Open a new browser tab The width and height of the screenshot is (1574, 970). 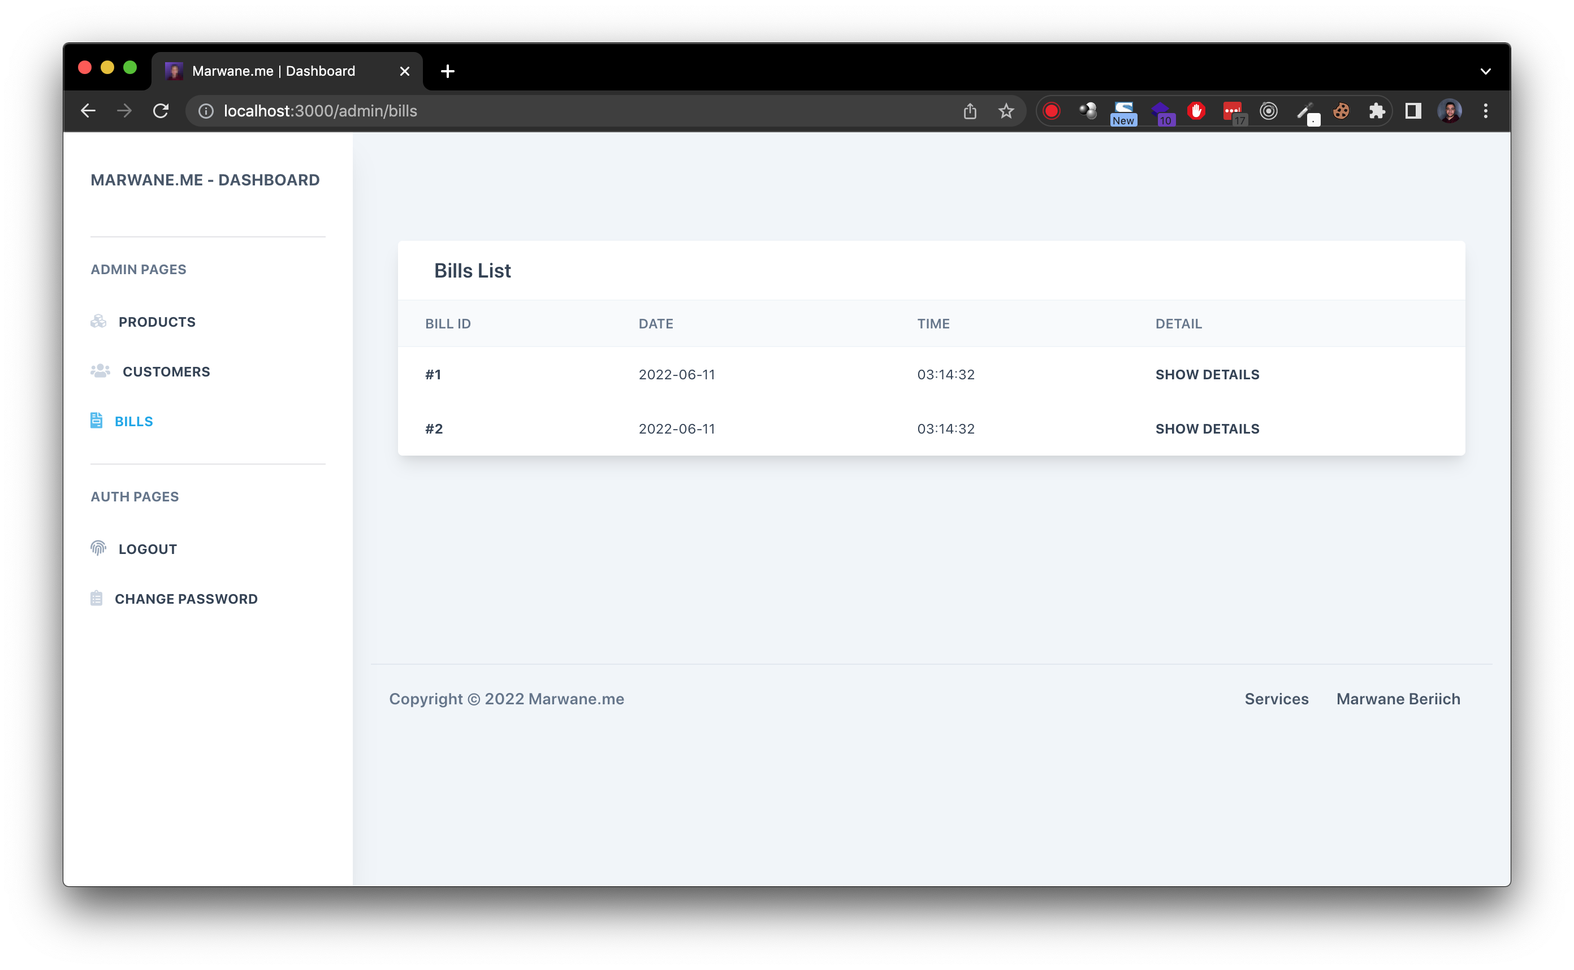coord(448,71)
